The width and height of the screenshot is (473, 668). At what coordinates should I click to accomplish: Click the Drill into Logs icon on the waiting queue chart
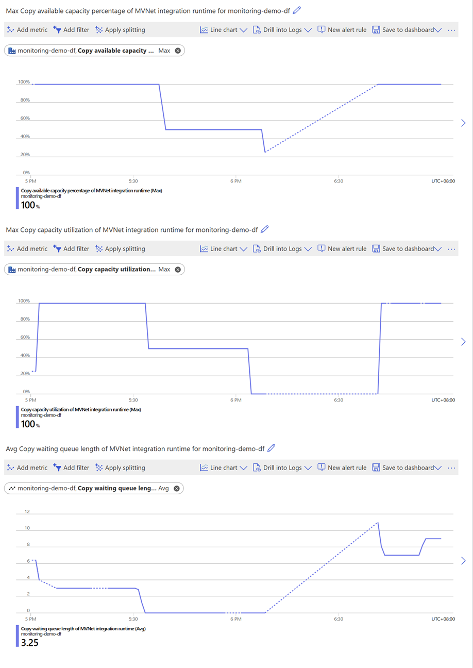coord(256,467)
